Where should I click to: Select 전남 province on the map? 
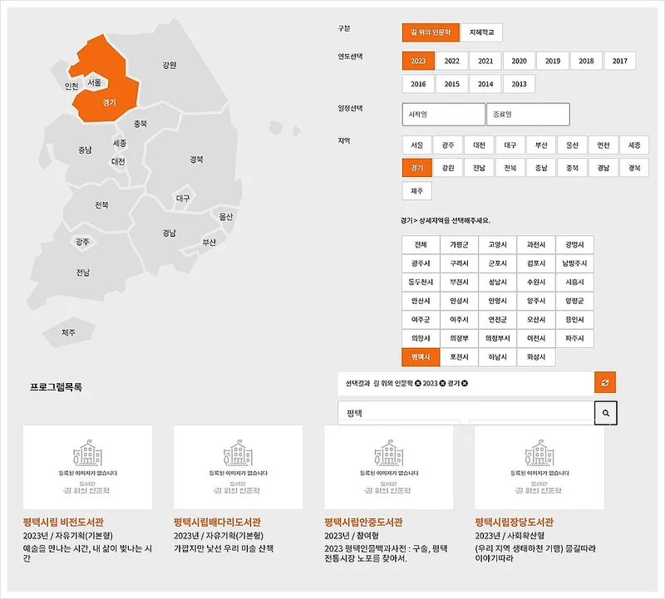tap(83, 272)
